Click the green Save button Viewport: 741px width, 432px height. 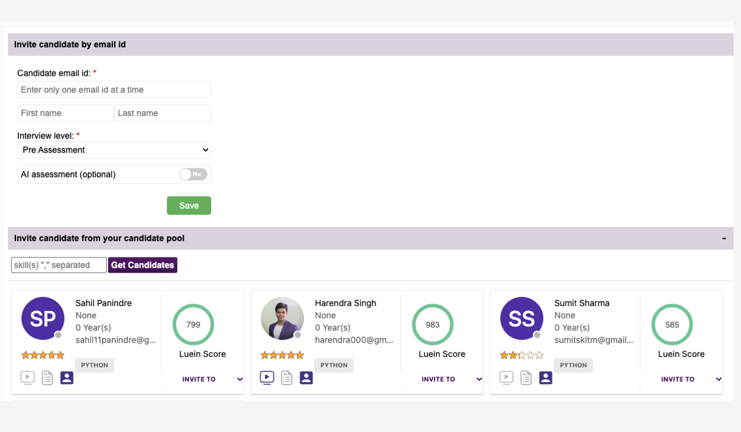(x=189, y=206)
